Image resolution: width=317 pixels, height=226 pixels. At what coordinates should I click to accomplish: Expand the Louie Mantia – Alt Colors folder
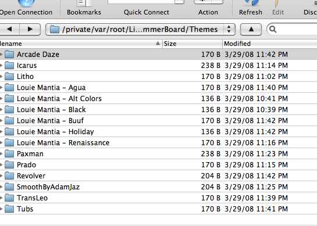tap(1, 98)
